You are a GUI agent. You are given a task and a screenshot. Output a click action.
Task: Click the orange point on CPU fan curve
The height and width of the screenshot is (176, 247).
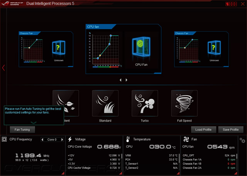100,56
